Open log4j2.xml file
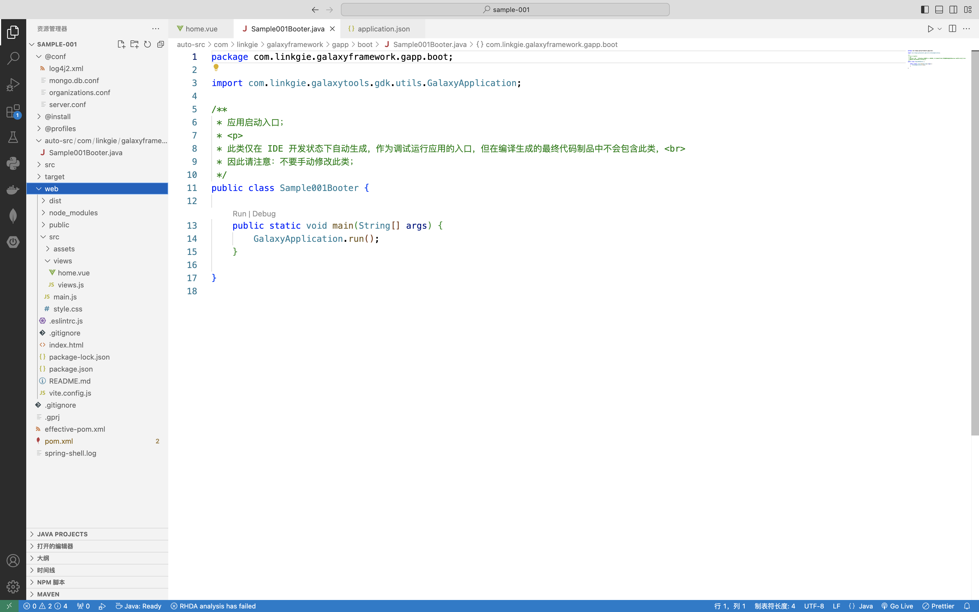This screenshot has height=612, width=979. click(97, 68)
